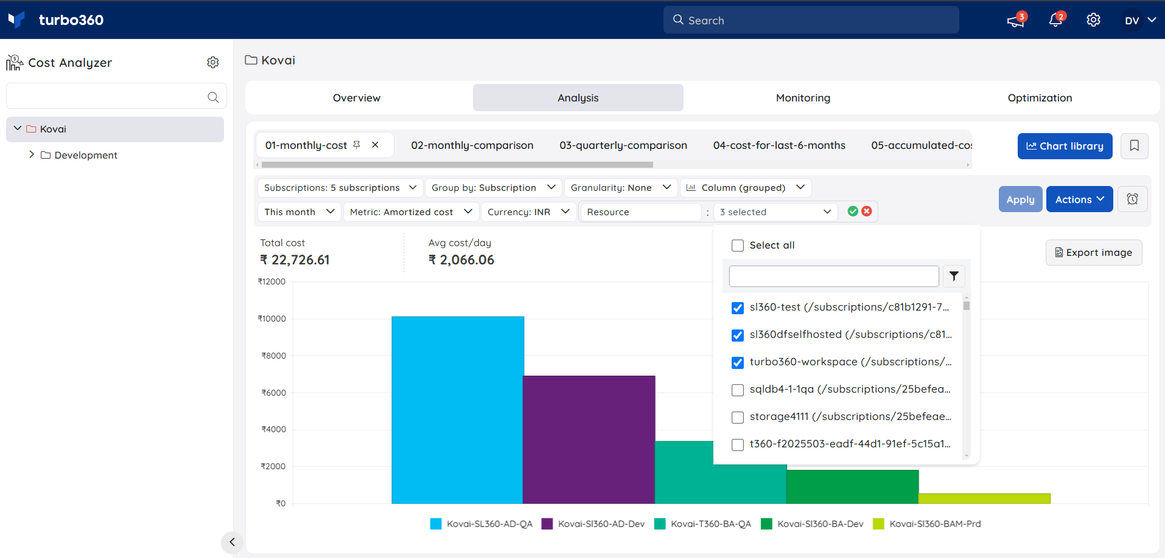Click the Apply button
This screenshot has height=558, width=1165.
point(1020,199)
